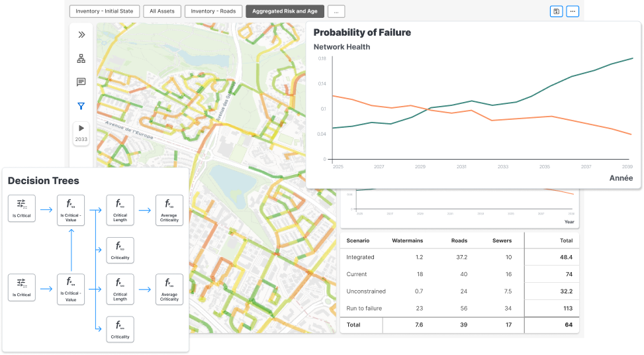Open the overflow tabs ellipsis button

[336, 11]
